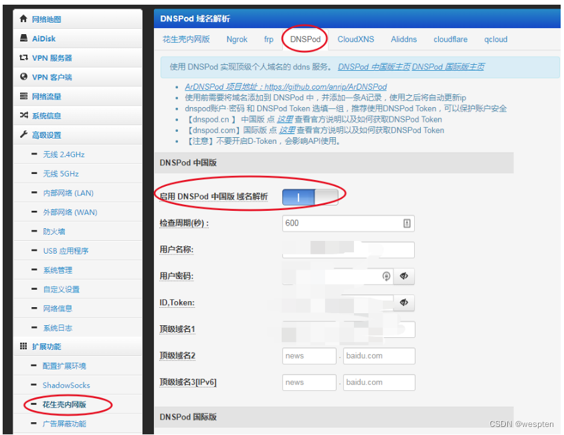The width and height of the screenshot is (564, 435).
Task: Click 顶级域名3[IPv6] subdomain field
Action: (x=309, y=382)
